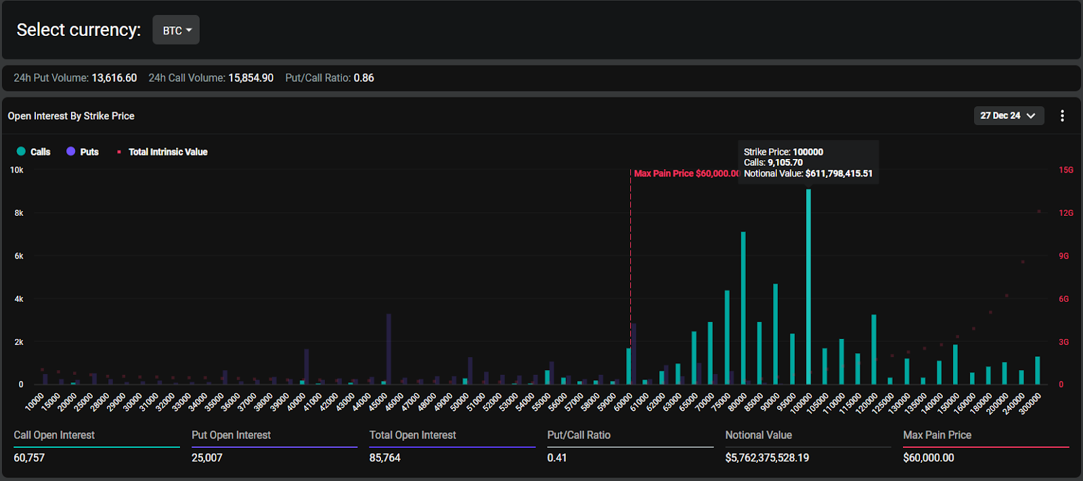Click the 100000 strike x-axis label
This screenshot has height=481, width=1083.
[x=801, y=403]
